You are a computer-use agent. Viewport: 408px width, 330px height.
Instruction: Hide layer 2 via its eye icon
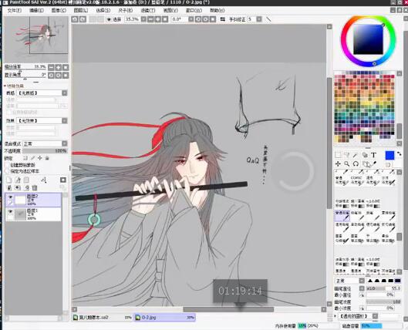pyautogui.click(x=10, y=197)
